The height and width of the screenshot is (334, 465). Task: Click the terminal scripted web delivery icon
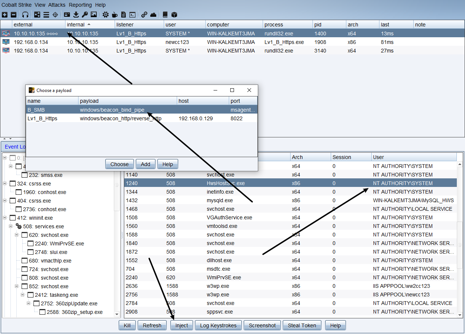click(132, 15)
